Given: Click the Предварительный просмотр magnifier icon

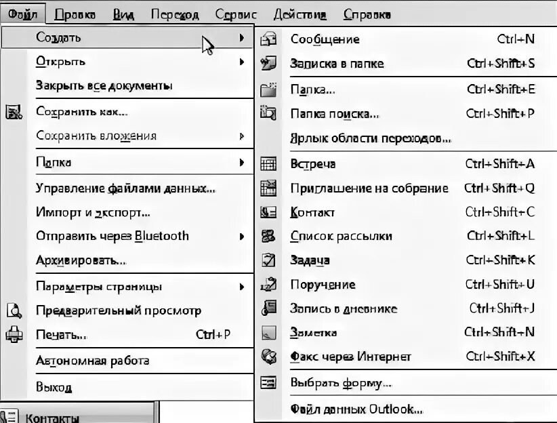Looking at the screenshot, I should [x=14, y=310].
